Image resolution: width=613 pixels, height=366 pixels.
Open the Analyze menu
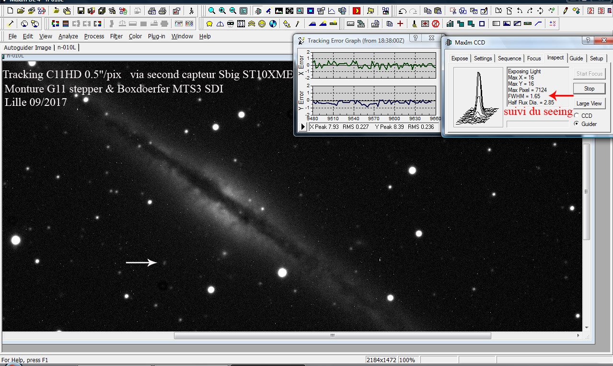pos(68,36)
